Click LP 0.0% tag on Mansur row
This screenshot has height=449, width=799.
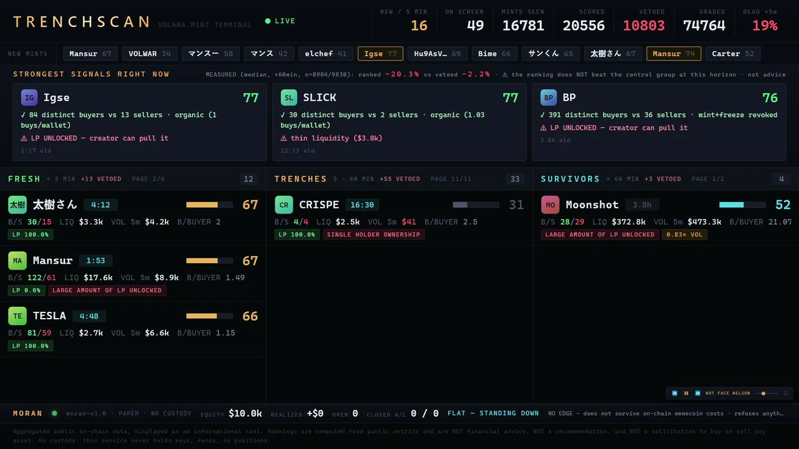tap(27, 291)
